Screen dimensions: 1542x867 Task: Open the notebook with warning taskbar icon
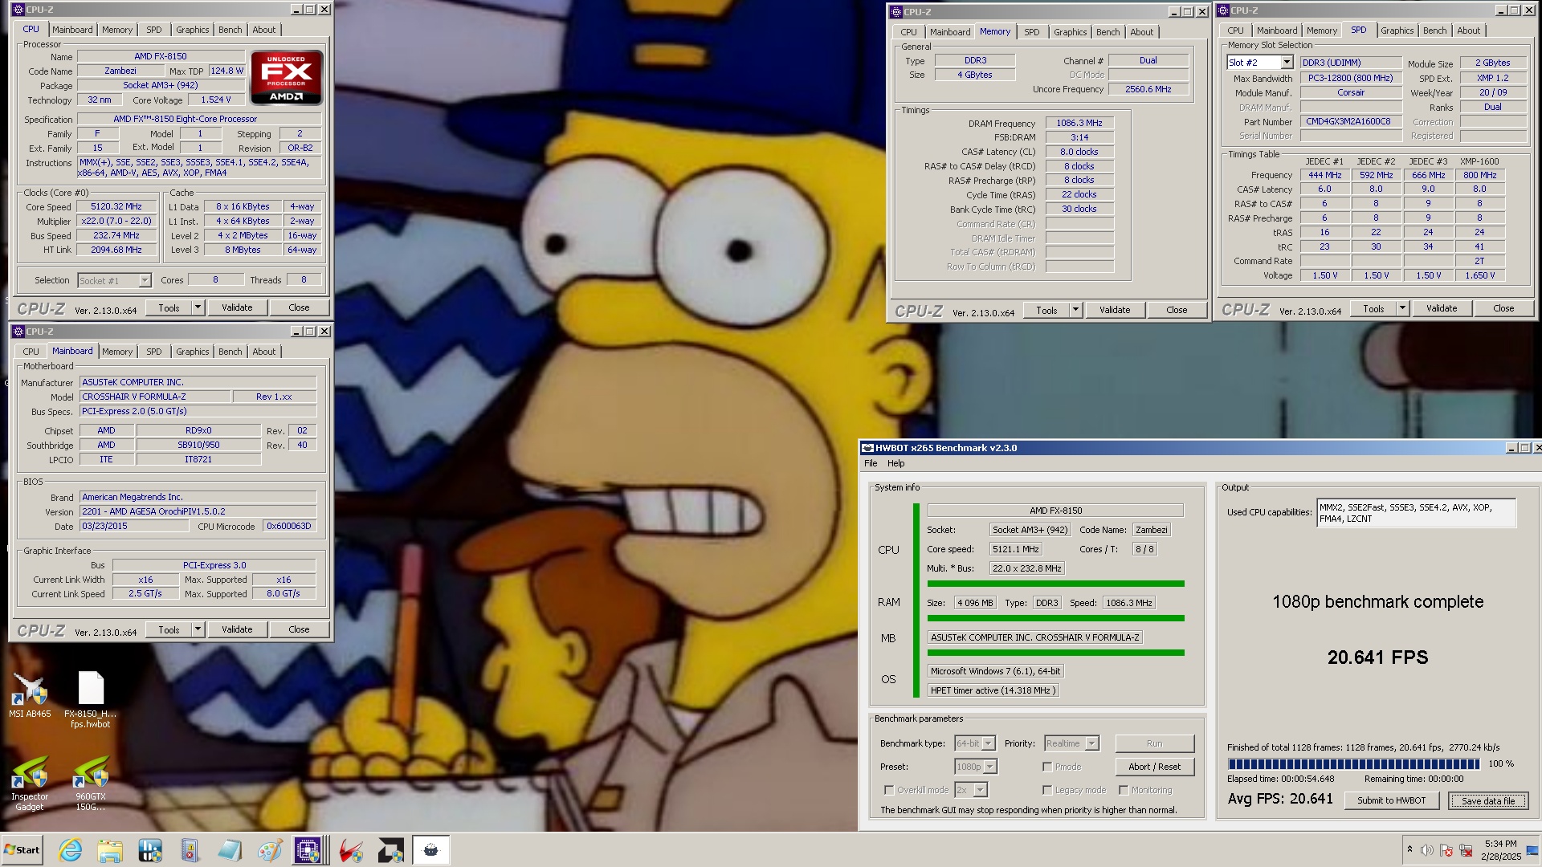tap(190, 850)
